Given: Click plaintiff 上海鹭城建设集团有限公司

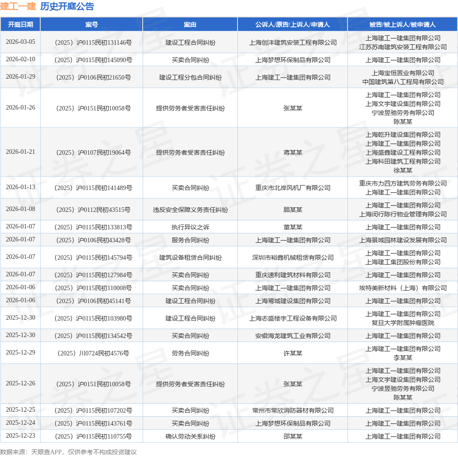Looking at the screenshot, I should (293, 301).
